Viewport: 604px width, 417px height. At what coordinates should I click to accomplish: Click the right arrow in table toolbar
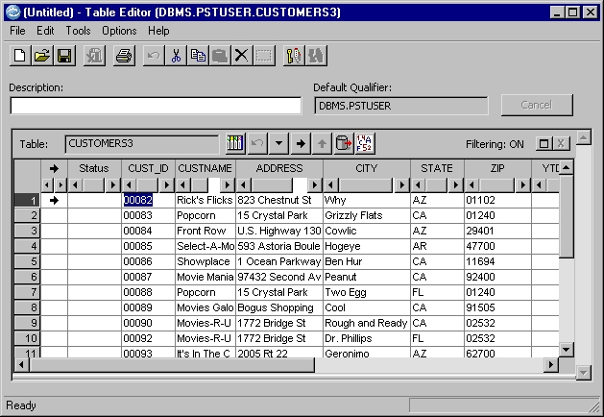(x=301, y=144)
